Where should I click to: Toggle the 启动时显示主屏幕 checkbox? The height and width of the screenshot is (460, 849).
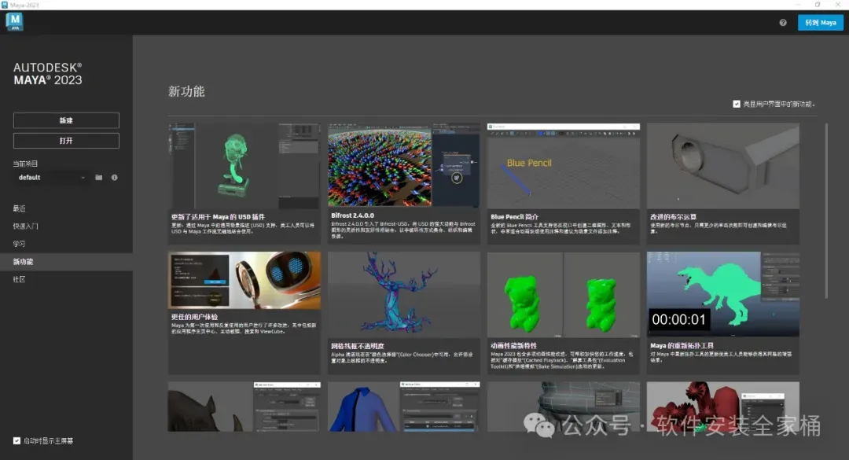pos(17,441)
